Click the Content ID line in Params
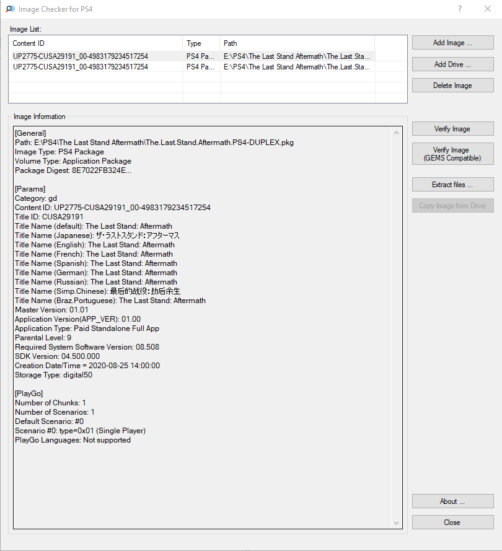 pyautogui.click(x=113, y=208)
